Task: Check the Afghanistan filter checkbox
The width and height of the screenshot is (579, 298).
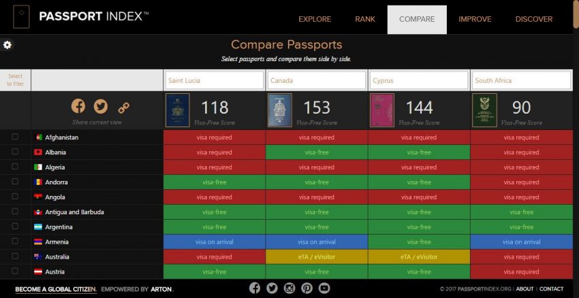Action: 15,137
